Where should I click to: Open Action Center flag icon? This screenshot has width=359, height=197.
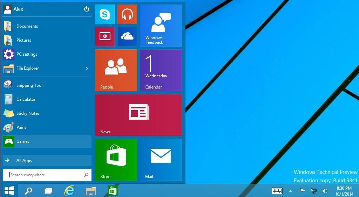[302, 191]
